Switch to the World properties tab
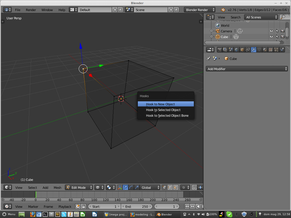The width and height of the screenshot is (291, 218). click(x=236, y=50)
